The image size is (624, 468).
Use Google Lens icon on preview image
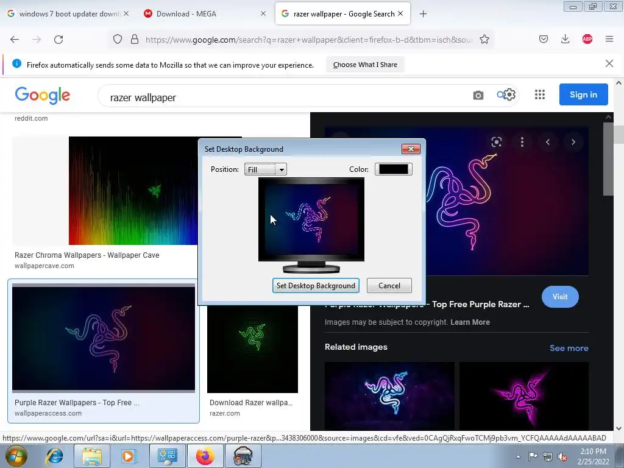pyautogui.click(x=496, y=142)
